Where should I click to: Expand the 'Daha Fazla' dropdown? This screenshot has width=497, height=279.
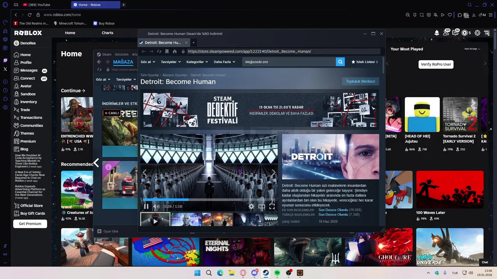[224, 62]
